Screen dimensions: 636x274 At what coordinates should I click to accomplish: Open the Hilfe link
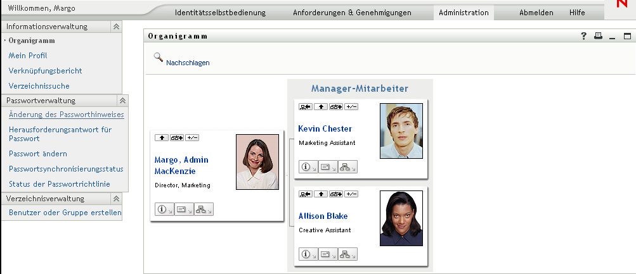point(577,13)
